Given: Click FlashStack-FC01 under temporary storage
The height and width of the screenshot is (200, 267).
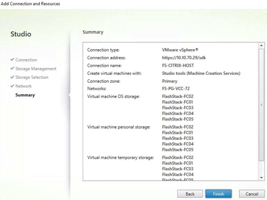Looking at the screenshot, I should [177, 163].
